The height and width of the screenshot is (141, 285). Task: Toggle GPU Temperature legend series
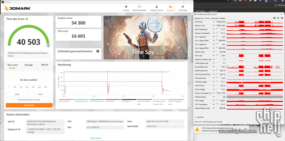[98, 101]
